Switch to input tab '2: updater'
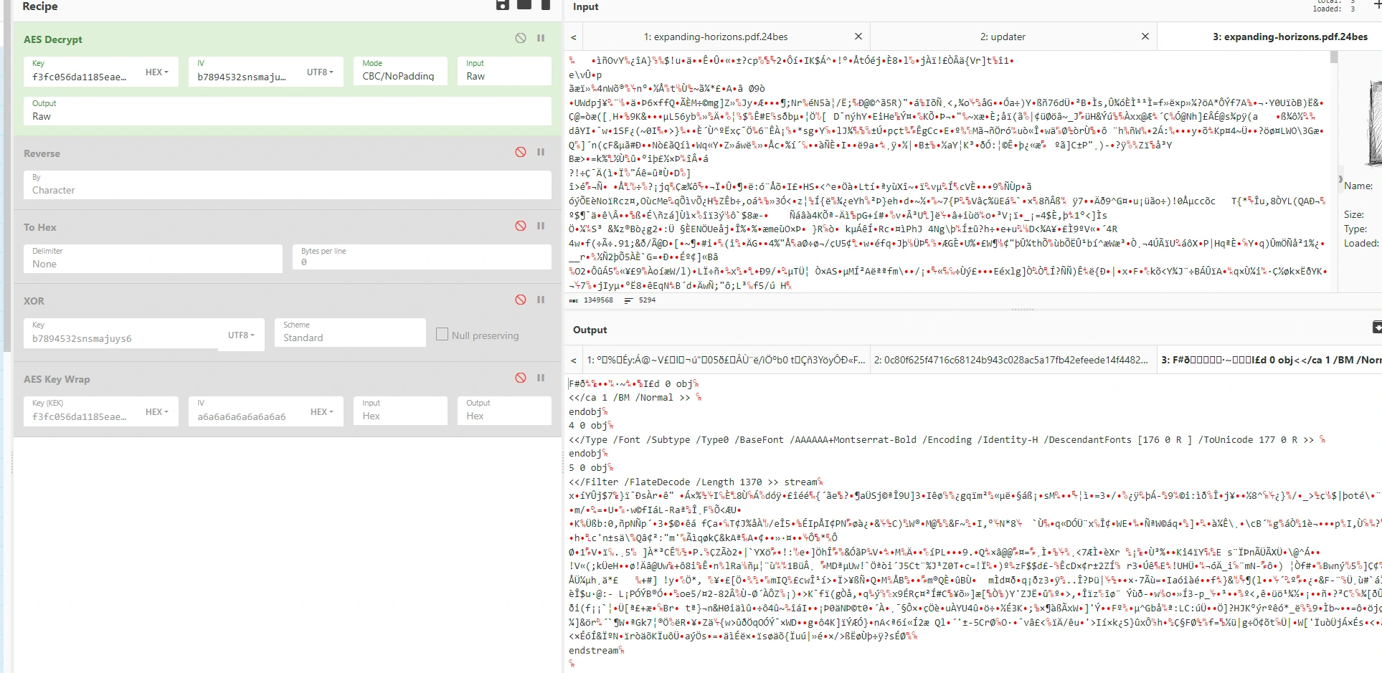The width and height of the screenshot is (1382, 673). 1003,37
